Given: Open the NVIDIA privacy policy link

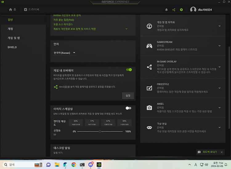Looking at the screenshot, I should [x=67, y=15].
